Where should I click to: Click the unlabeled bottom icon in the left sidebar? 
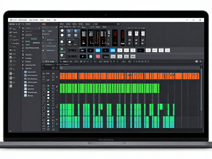point(11,86)
